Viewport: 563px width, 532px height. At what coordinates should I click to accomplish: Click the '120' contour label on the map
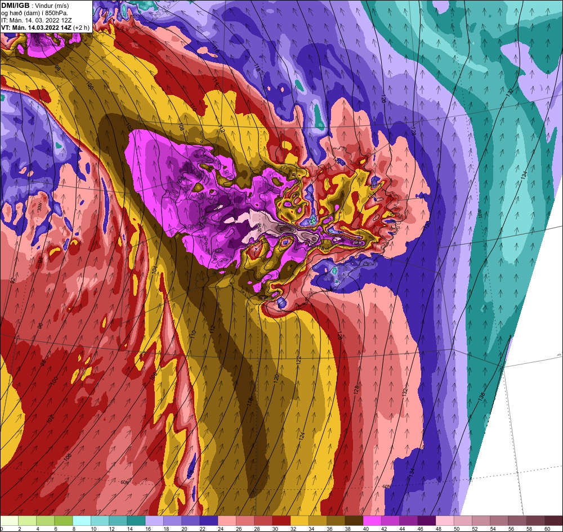pyautogui.click(x=276, y=378)
